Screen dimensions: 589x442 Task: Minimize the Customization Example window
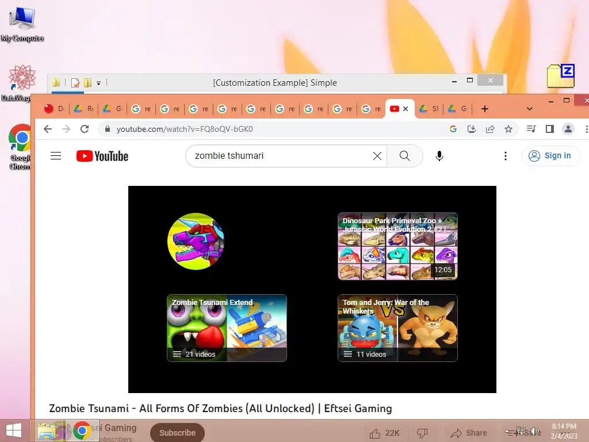[x=454, y=81]
